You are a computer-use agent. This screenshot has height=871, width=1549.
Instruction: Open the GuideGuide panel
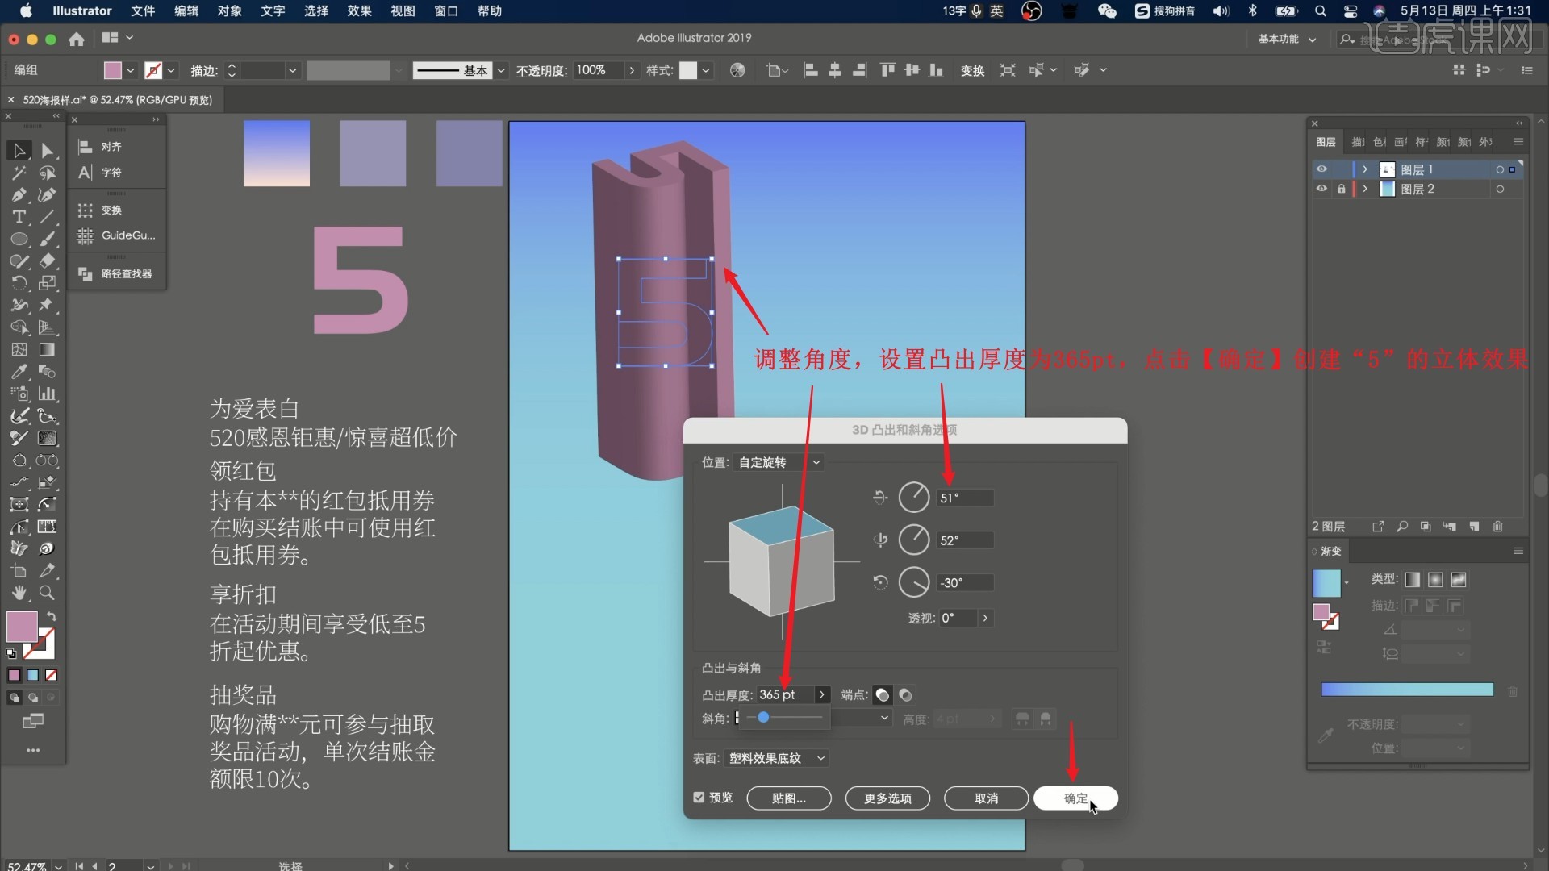point(116,235)
